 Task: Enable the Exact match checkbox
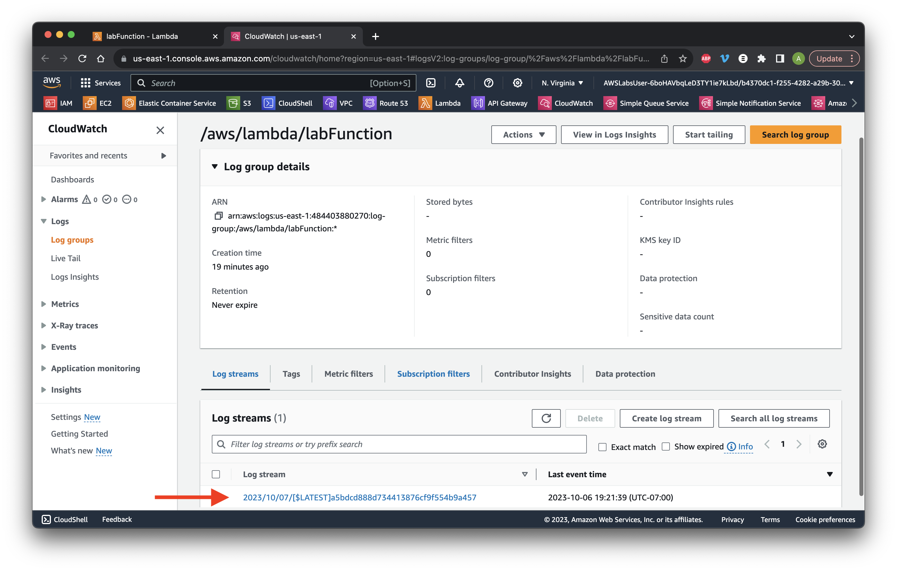[602, 447]
